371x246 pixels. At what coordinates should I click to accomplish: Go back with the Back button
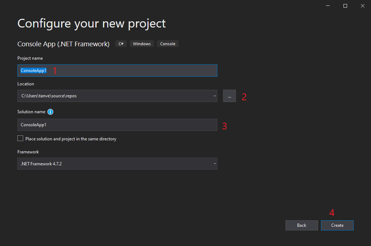click(301, 225)
